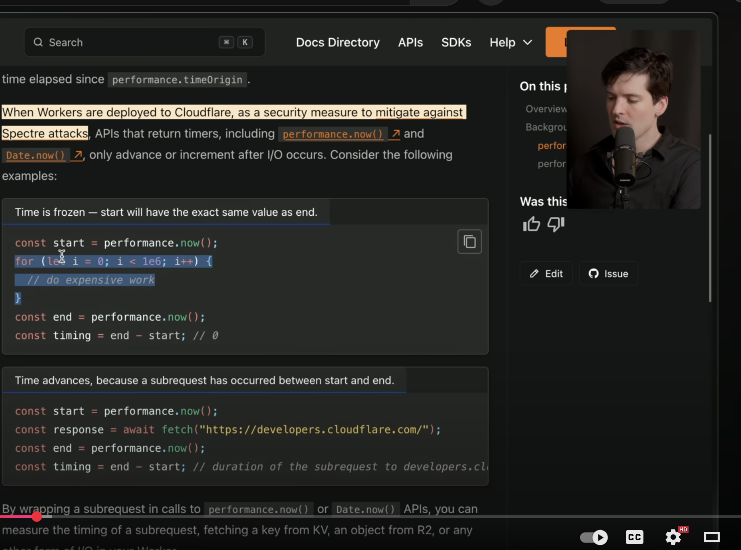Click the video progress scrubber handle
This screenshot has width=741, height=550.
37,516
